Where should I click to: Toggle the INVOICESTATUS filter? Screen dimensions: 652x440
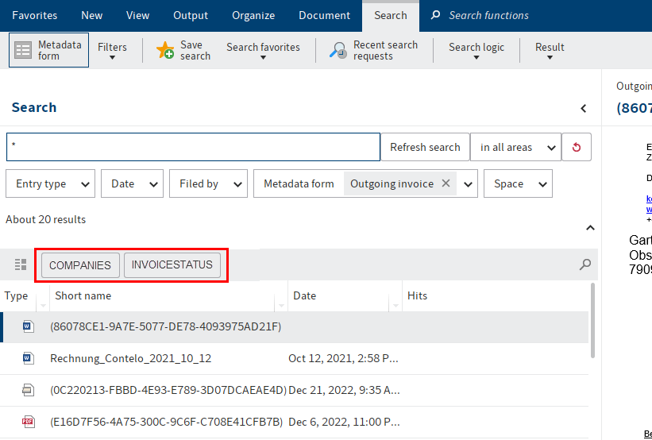coord(172,265)
